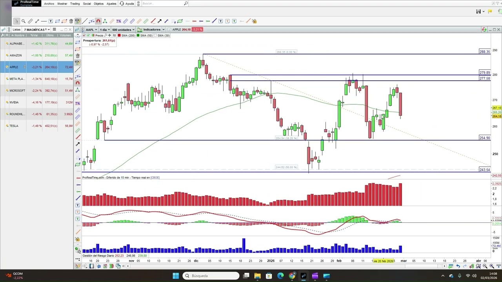Open the AAPL ticker dropdown
Image resolution: width=502 pixels, height=282 pixels.
pyautogui.click(x=91, y=29)
